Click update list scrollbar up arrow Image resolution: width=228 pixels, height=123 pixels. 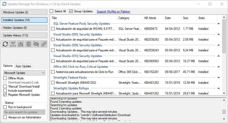pos(224,17)
